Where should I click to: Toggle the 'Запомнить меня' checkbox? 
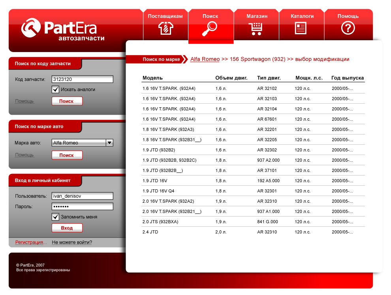[x=56, y=217]
